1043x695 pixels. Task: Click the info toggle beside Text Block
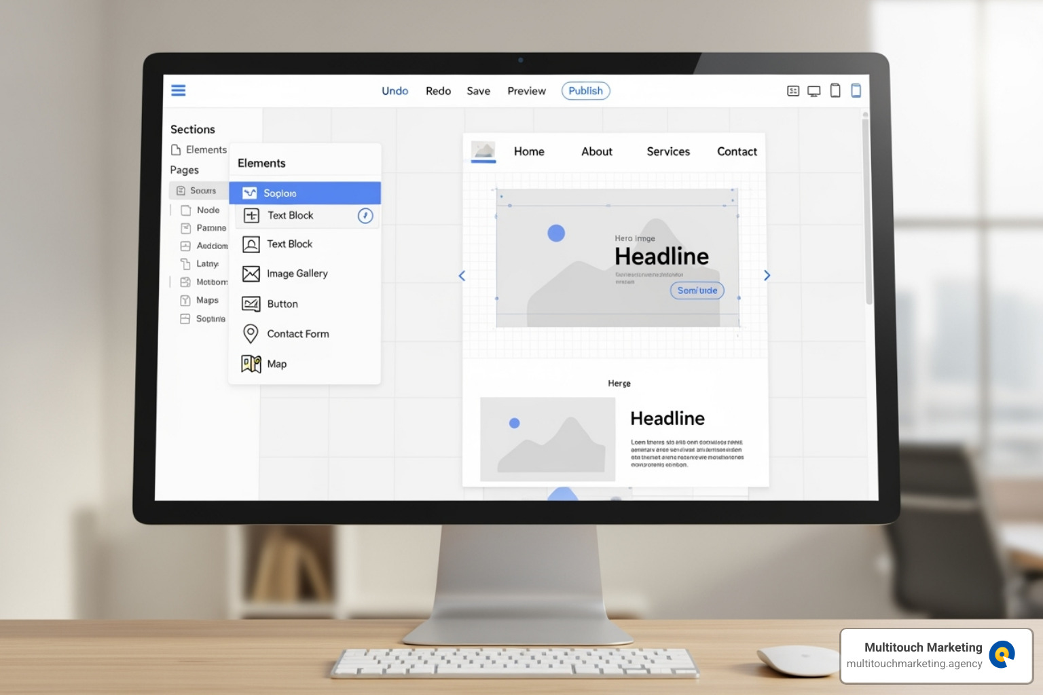[365, 215]
